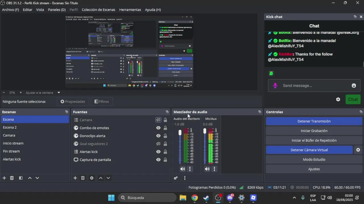The image size is (364, 204).
Task: Move scene down with arrow icon
Action: (x=37, y=178)
